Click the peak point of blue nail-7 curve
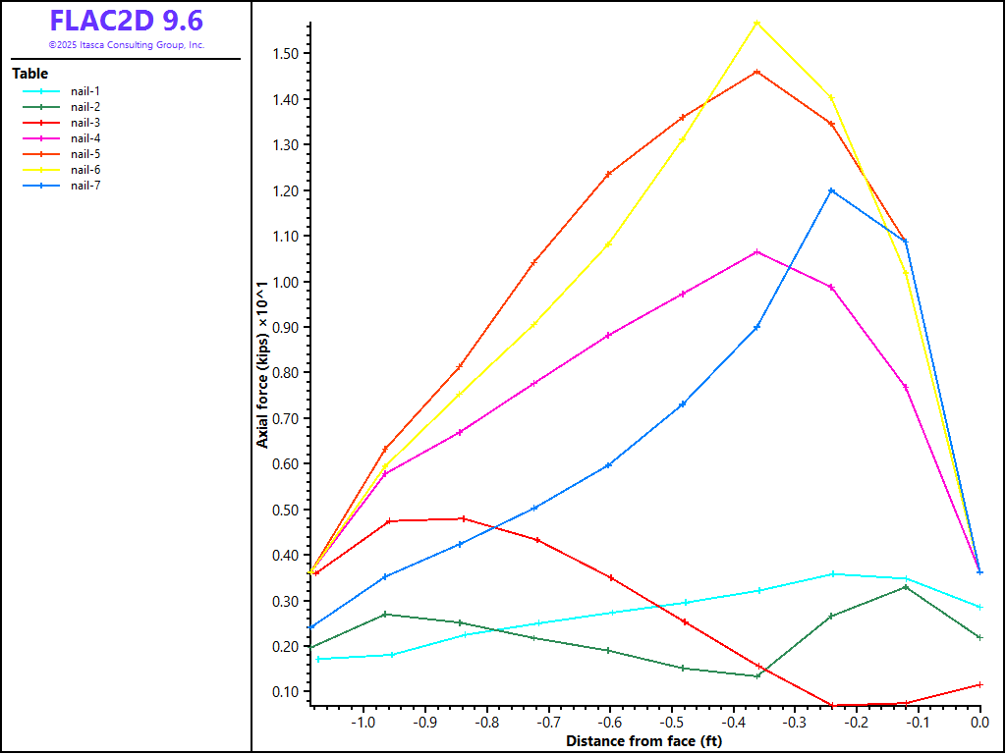The width and height of the screenshot is (1006, 754). click(831, 190)
